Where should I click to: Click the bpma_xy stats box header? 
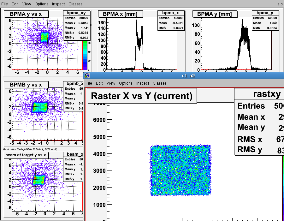pos(77,13)
